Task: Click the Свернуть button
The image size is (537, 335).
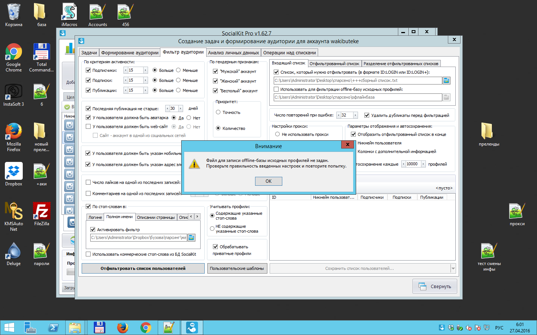Action: click(x=435, y=287)
